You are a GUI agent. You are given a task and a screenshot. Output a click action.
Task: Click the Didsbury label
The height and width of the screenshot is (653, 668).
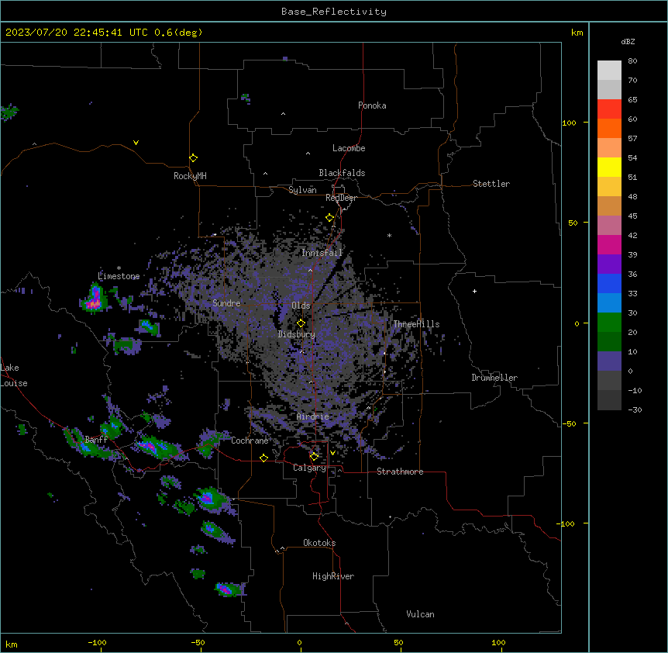(x=297, y=334)
